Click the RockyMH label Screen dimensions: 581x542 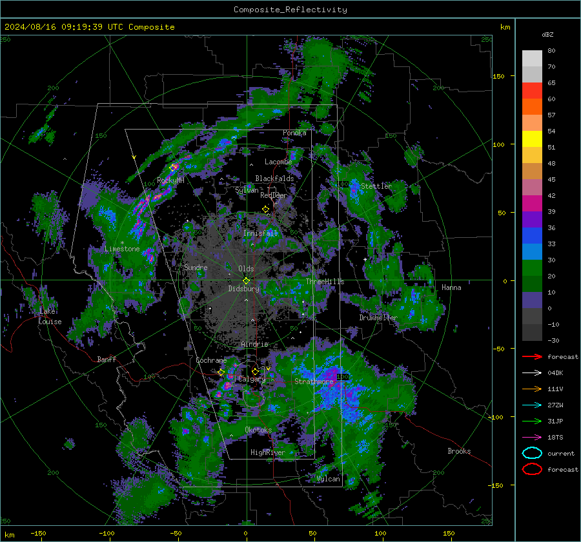click(170, 180)
